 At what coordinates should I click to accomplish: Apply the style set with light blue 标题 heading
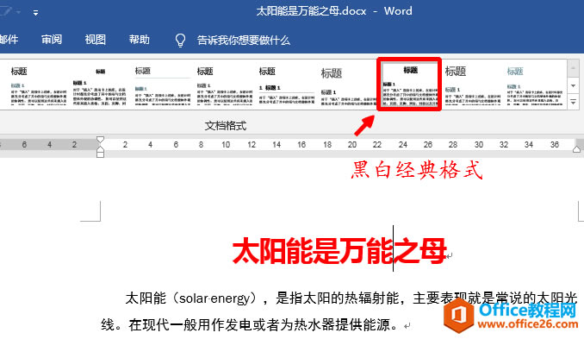click(x=535, y=85)
